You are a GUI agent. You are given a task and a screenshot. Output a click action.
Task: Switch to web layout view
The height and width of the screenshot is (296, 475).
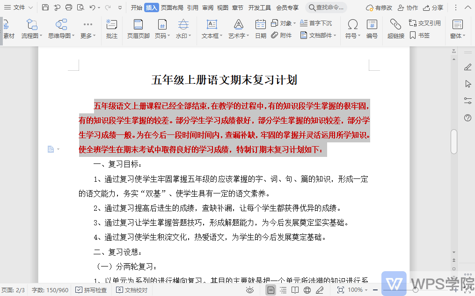[x=307, y=290]
